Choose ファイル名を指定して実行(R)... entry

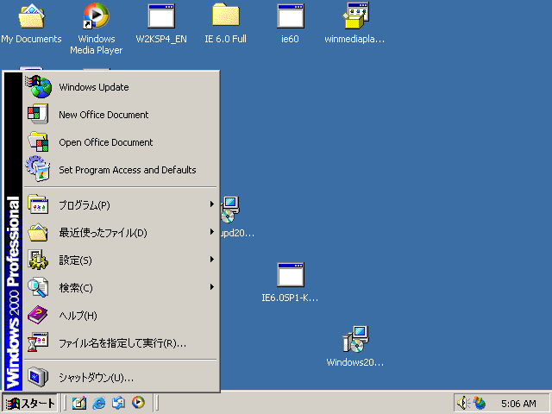(121, 343)
